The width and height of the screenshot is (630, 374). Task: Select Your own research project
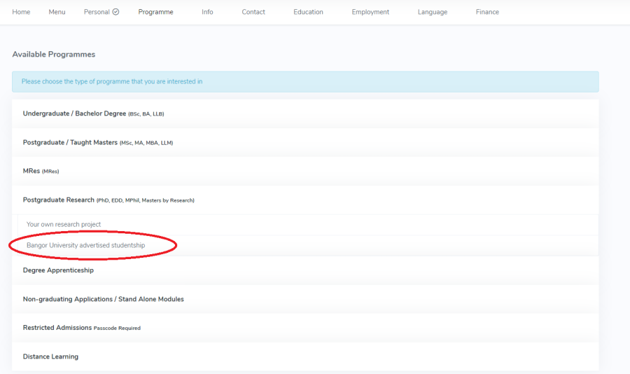(x=308, y=224)
